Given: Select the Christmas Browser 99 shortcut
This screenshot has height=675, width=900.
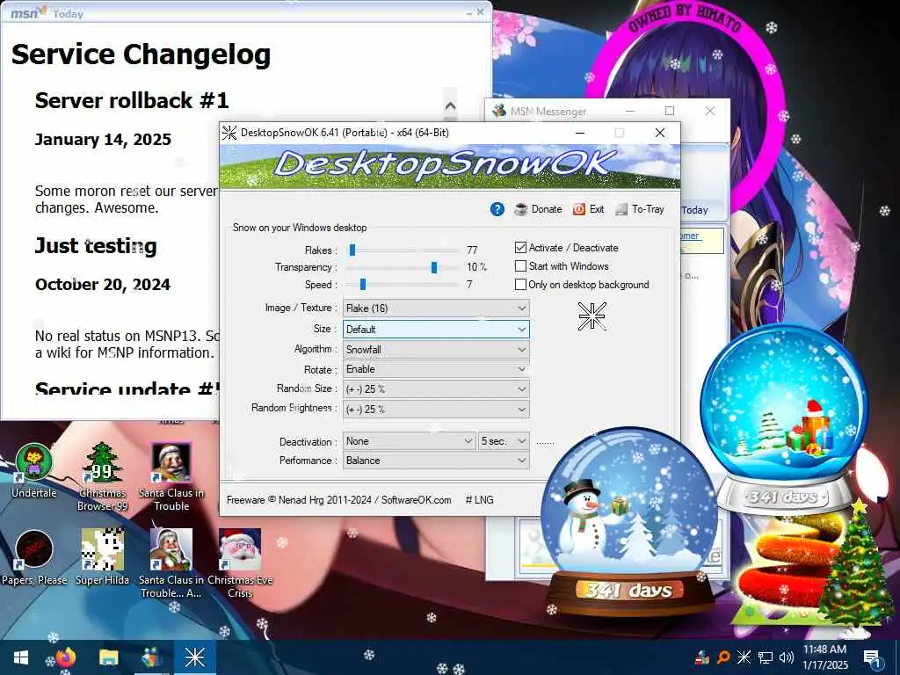Looking at the screenshot, I should (102, 477).
